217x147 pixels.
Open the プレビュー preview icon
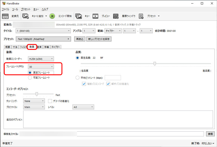coord(95,16)
